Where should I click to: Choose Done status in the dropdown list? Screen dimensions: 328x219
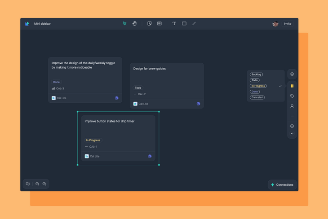point(255,92)
